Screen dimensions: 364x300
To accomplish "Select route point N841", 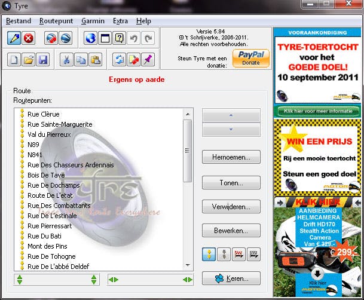I will click(x=35, y=155).
